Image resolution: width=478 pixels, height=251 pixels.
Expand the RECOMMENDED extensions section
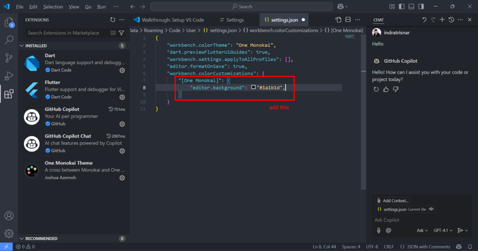(x=74, y=238)
